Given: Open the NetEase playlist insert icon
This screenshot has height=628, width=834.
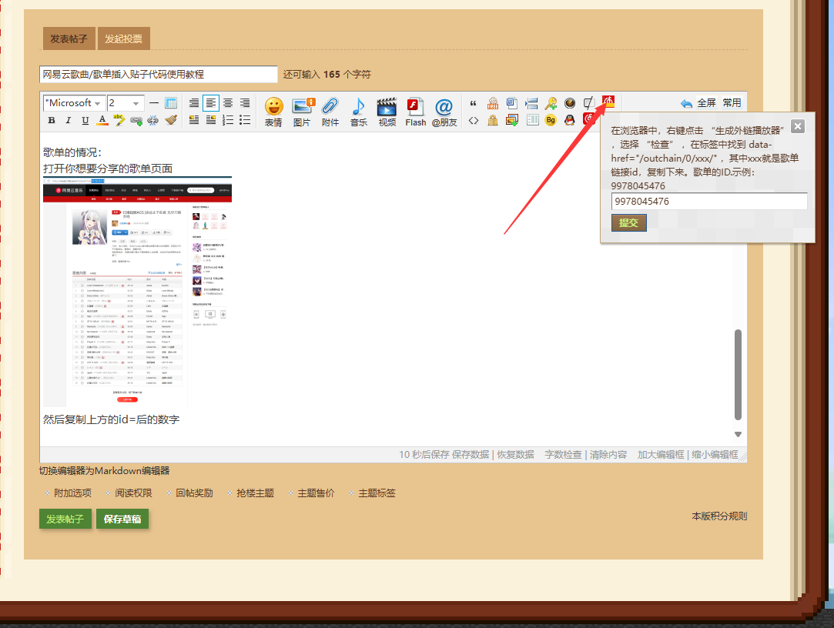Looking at the screenshot, I should [608, 102].
